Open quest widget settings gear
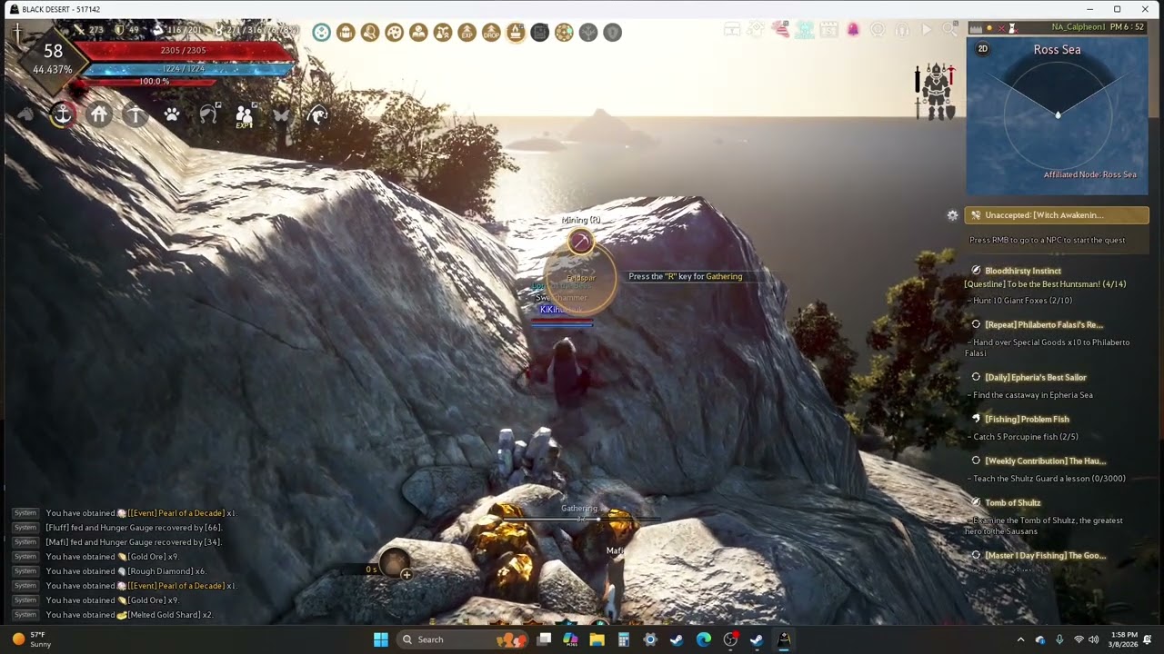The width and height of the screenshot is (1164, 654). click(952, 215)
